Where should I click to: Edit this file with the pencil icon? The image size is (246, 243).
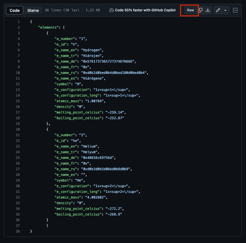point(218,10)
